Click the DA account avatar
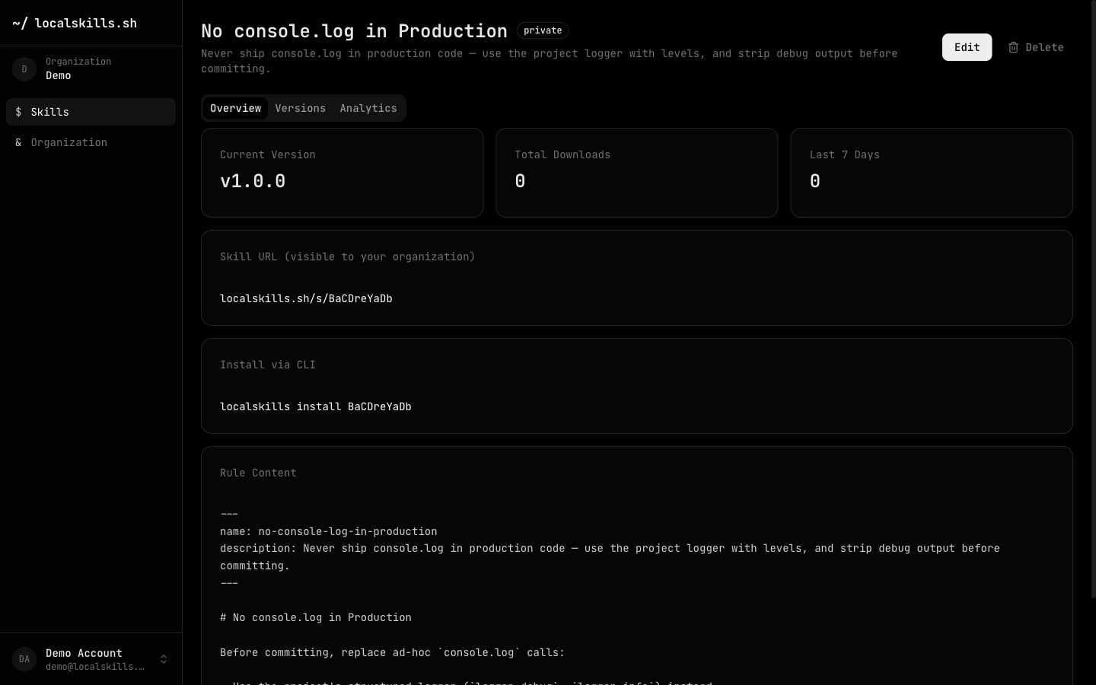The height and width of the screenshot is (685, 1096). tap(24, 659)
